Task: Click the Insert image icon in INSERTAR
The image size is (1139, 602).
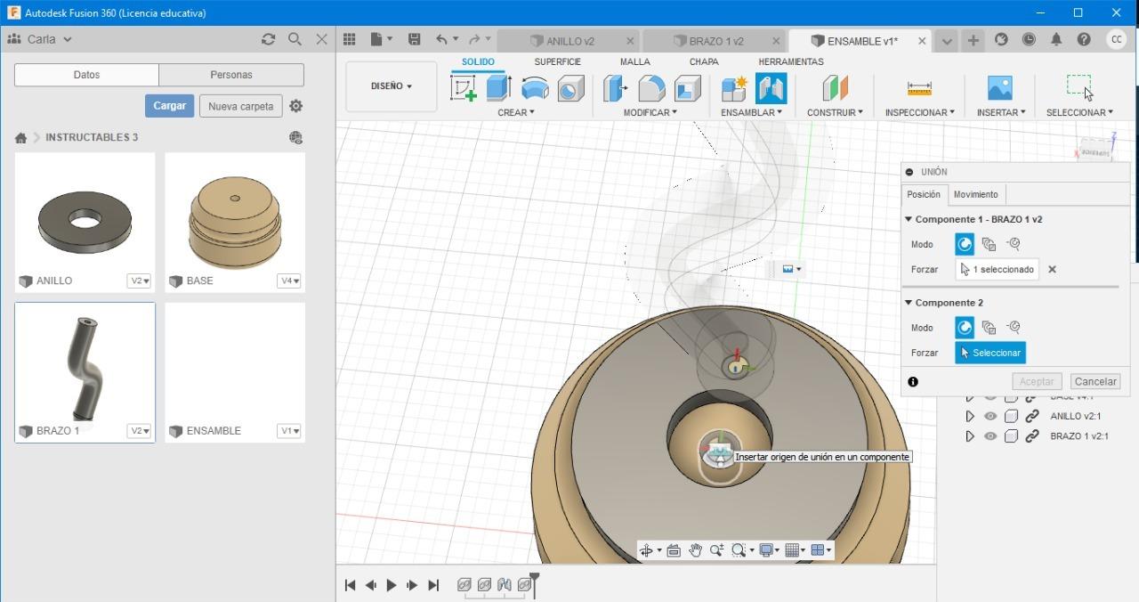Action: [x=1000, y=88]
